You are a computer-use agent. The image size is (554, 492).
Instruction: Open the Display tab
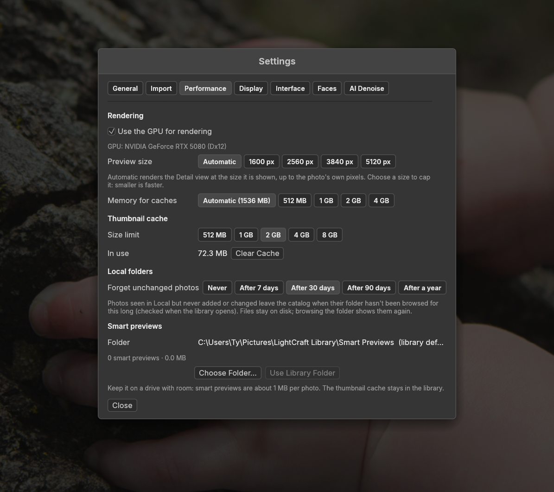[251, 89]
